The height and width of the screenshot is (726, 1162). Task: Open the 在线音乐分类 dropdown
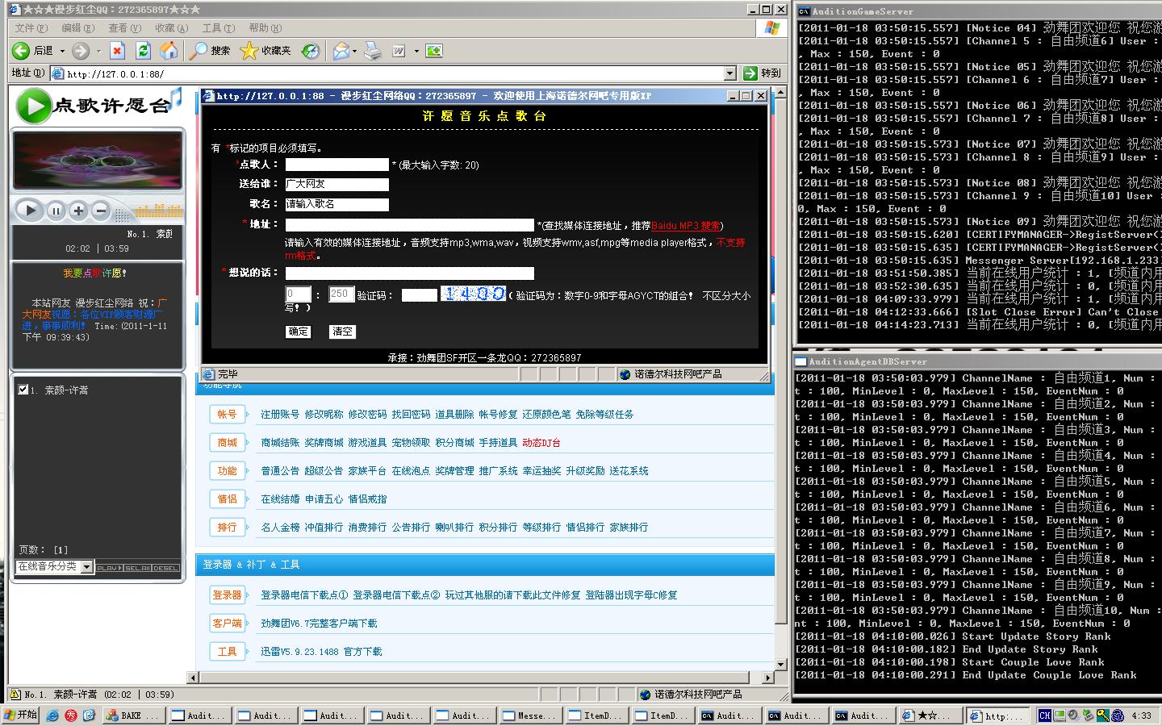pos(86,567)
